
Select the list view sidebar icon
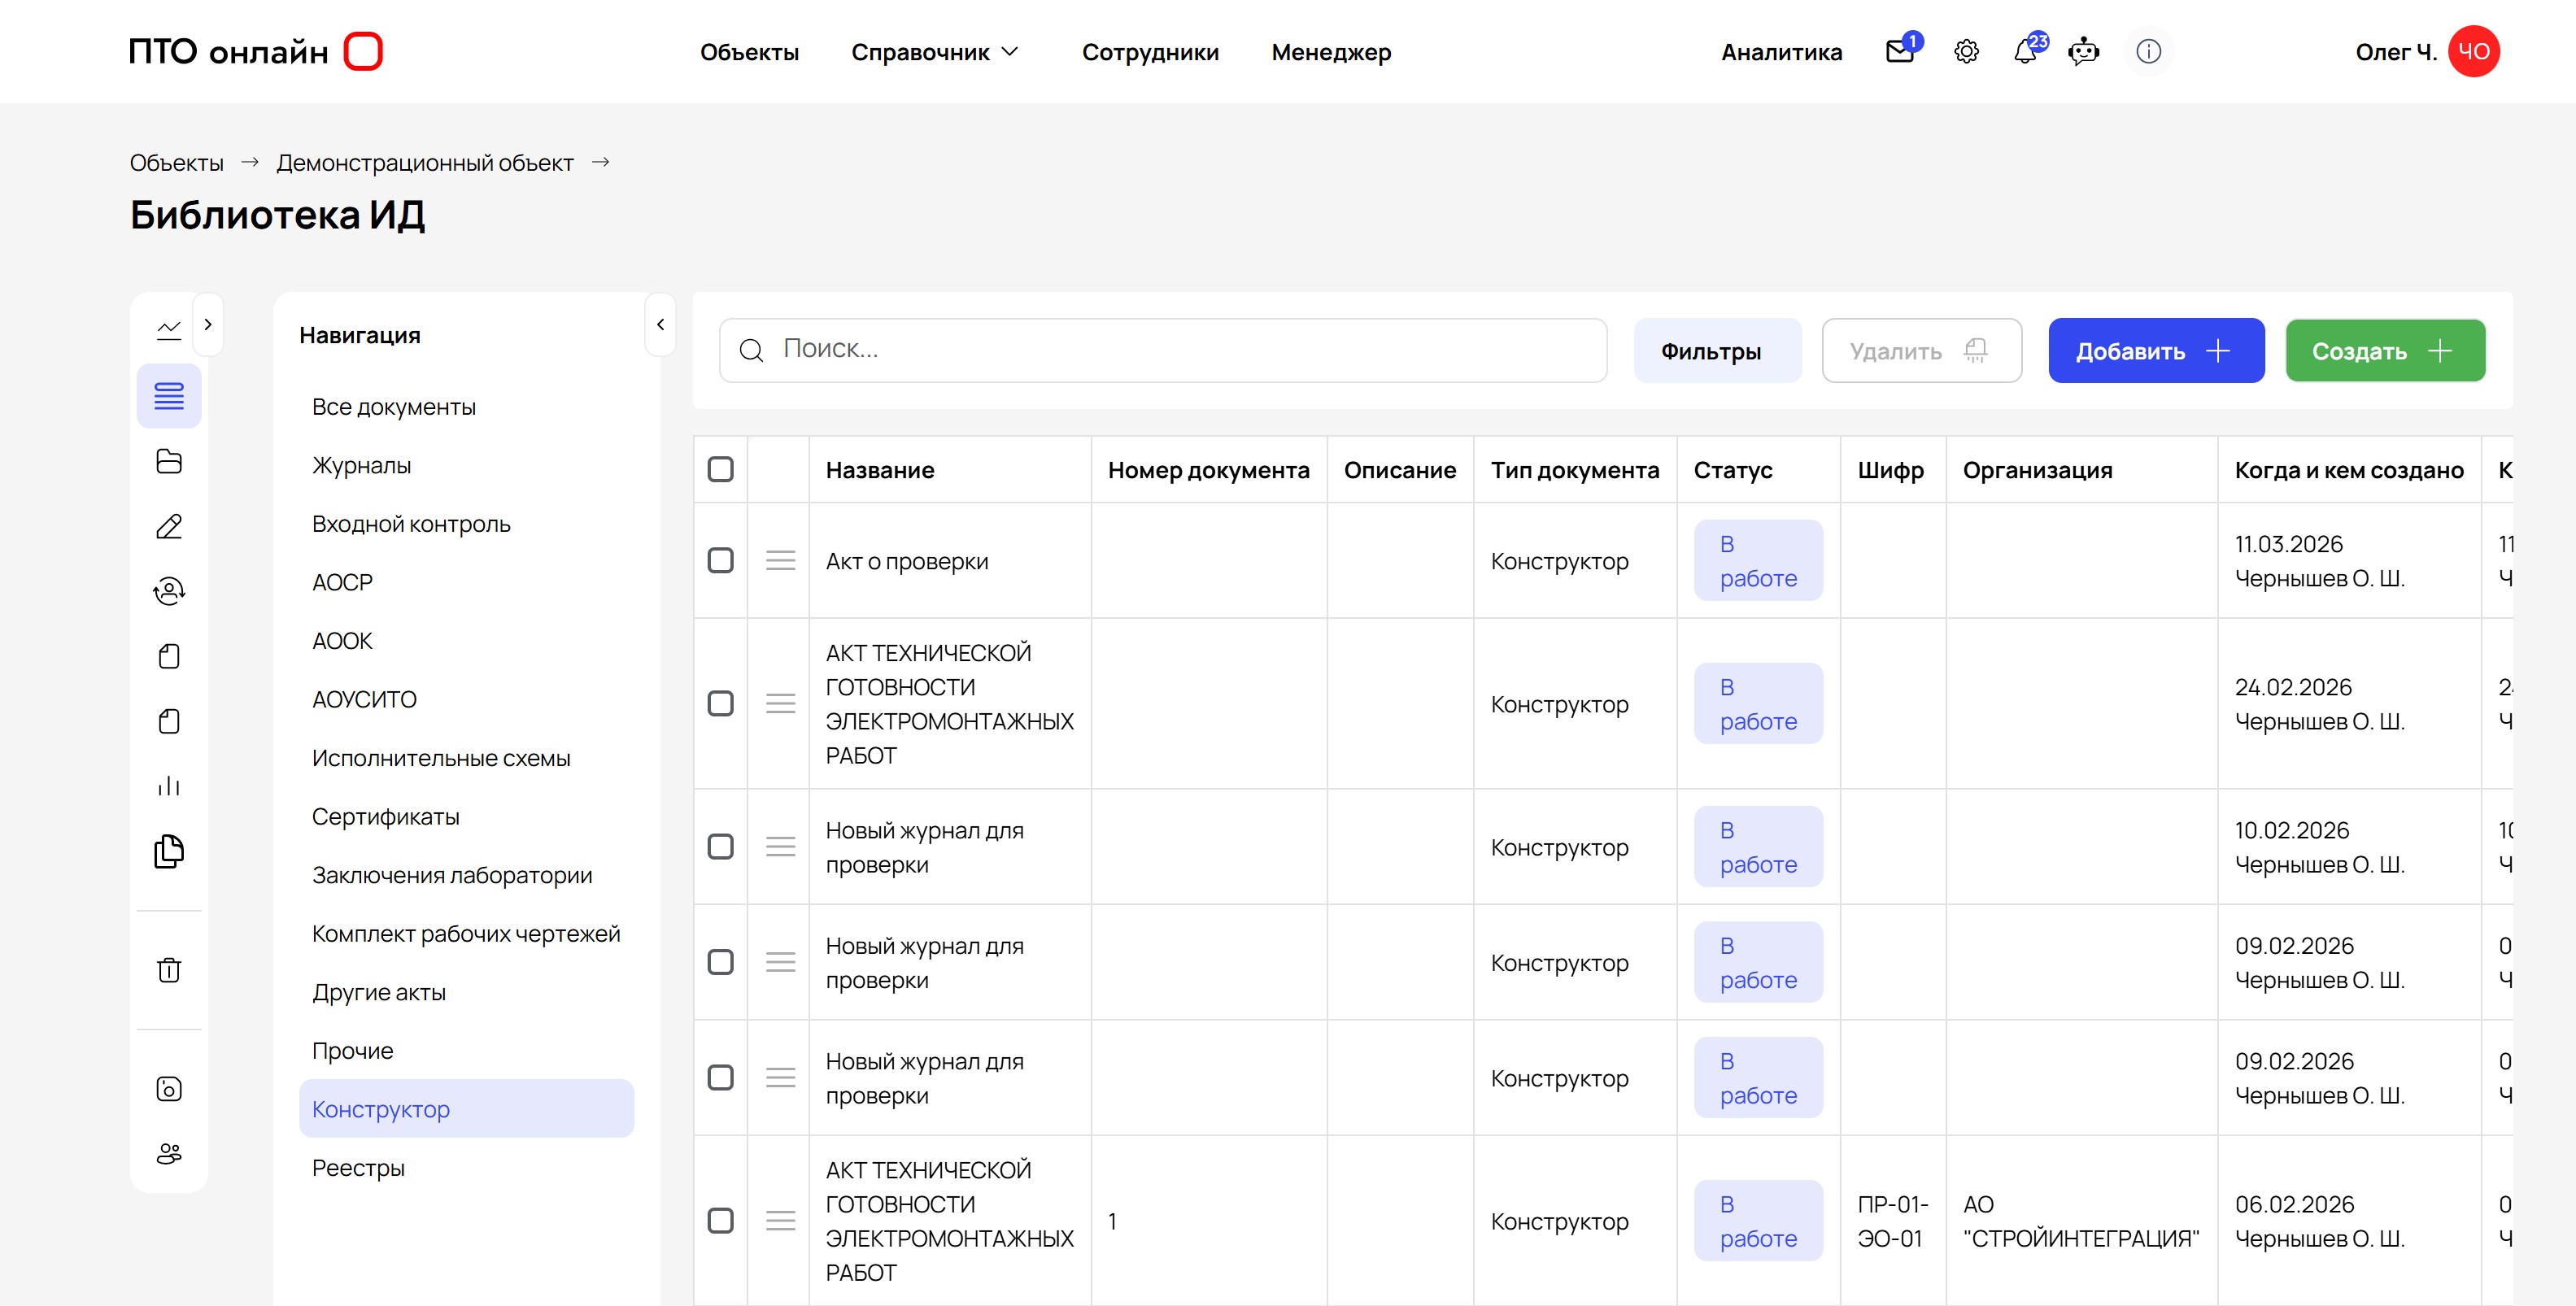point(169,396)
